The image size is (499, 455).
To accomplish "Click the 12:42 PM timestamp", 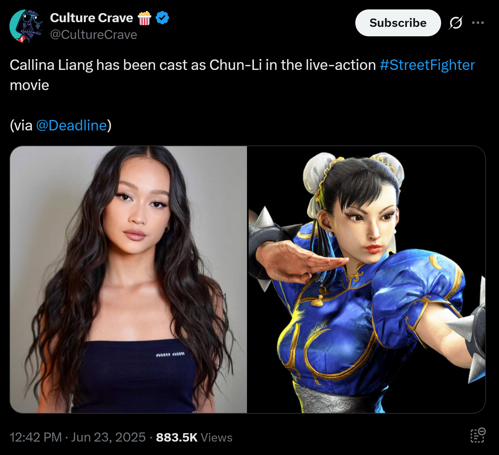I will [x=36, y=437].
